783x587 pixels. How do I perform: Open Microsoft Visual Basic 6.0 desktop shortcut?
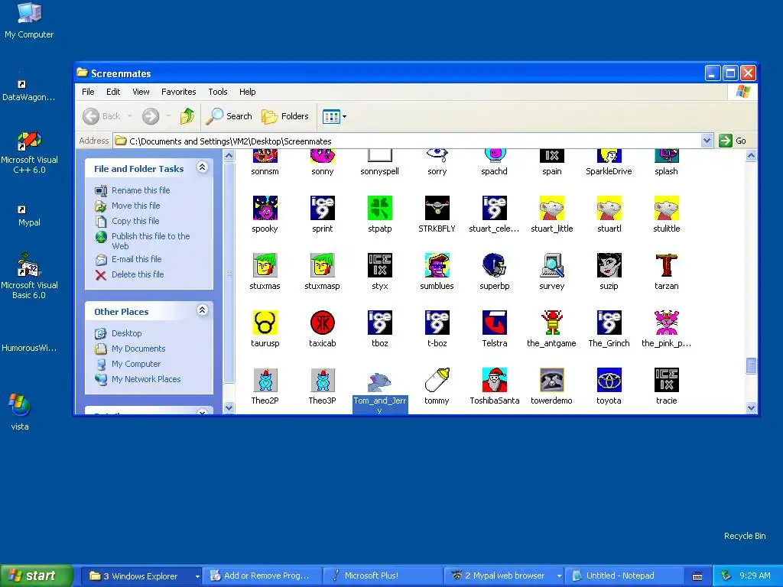(x=29, y=276)
